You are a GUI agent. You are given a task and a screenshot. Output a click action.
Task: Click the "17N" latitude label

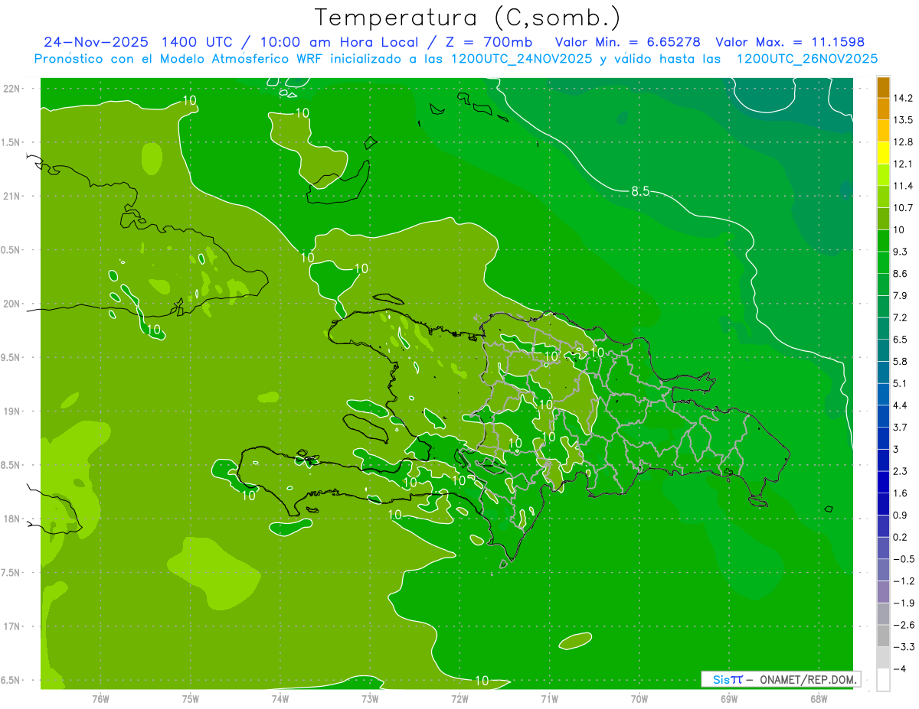12,626
